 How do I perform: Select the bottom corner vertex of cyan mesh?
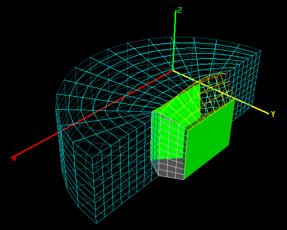tap(97, 223)
